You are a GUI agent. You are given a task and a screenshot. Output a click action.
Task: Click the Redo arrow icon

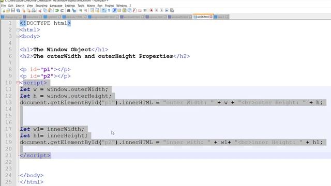pos(62,10)
